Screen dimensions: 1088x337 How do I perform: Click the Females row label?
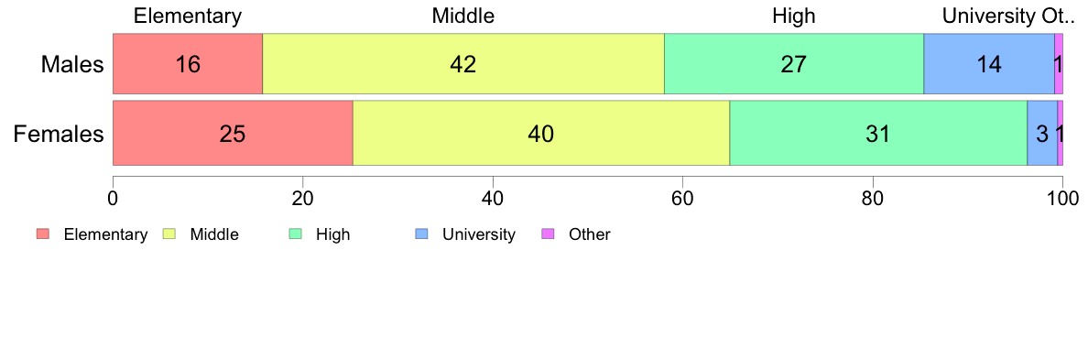tap(59, 134)
